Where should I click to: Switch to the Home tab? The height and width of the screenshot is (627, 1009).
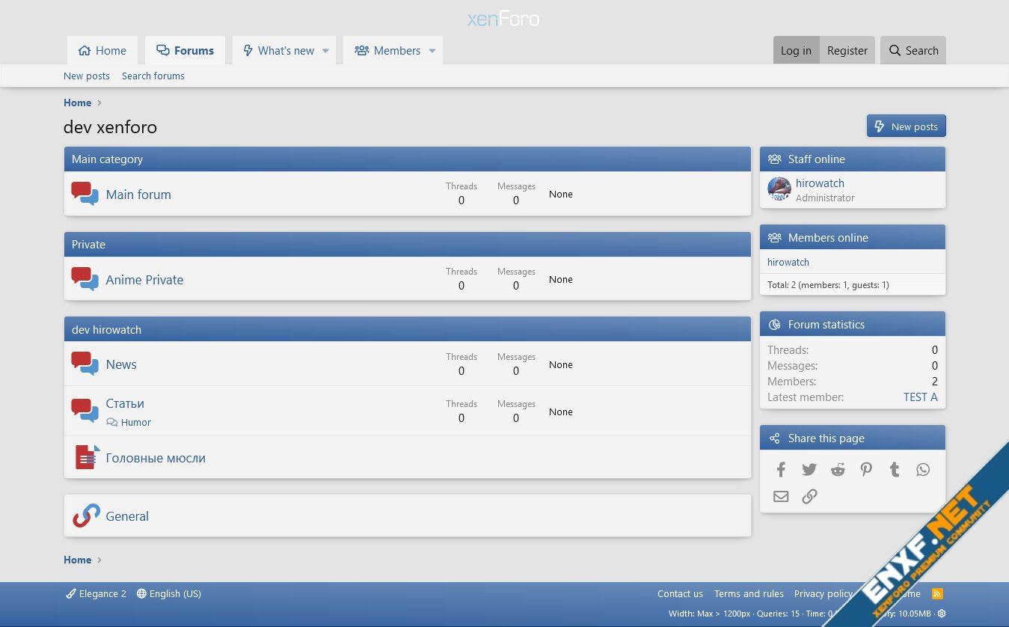102,51
